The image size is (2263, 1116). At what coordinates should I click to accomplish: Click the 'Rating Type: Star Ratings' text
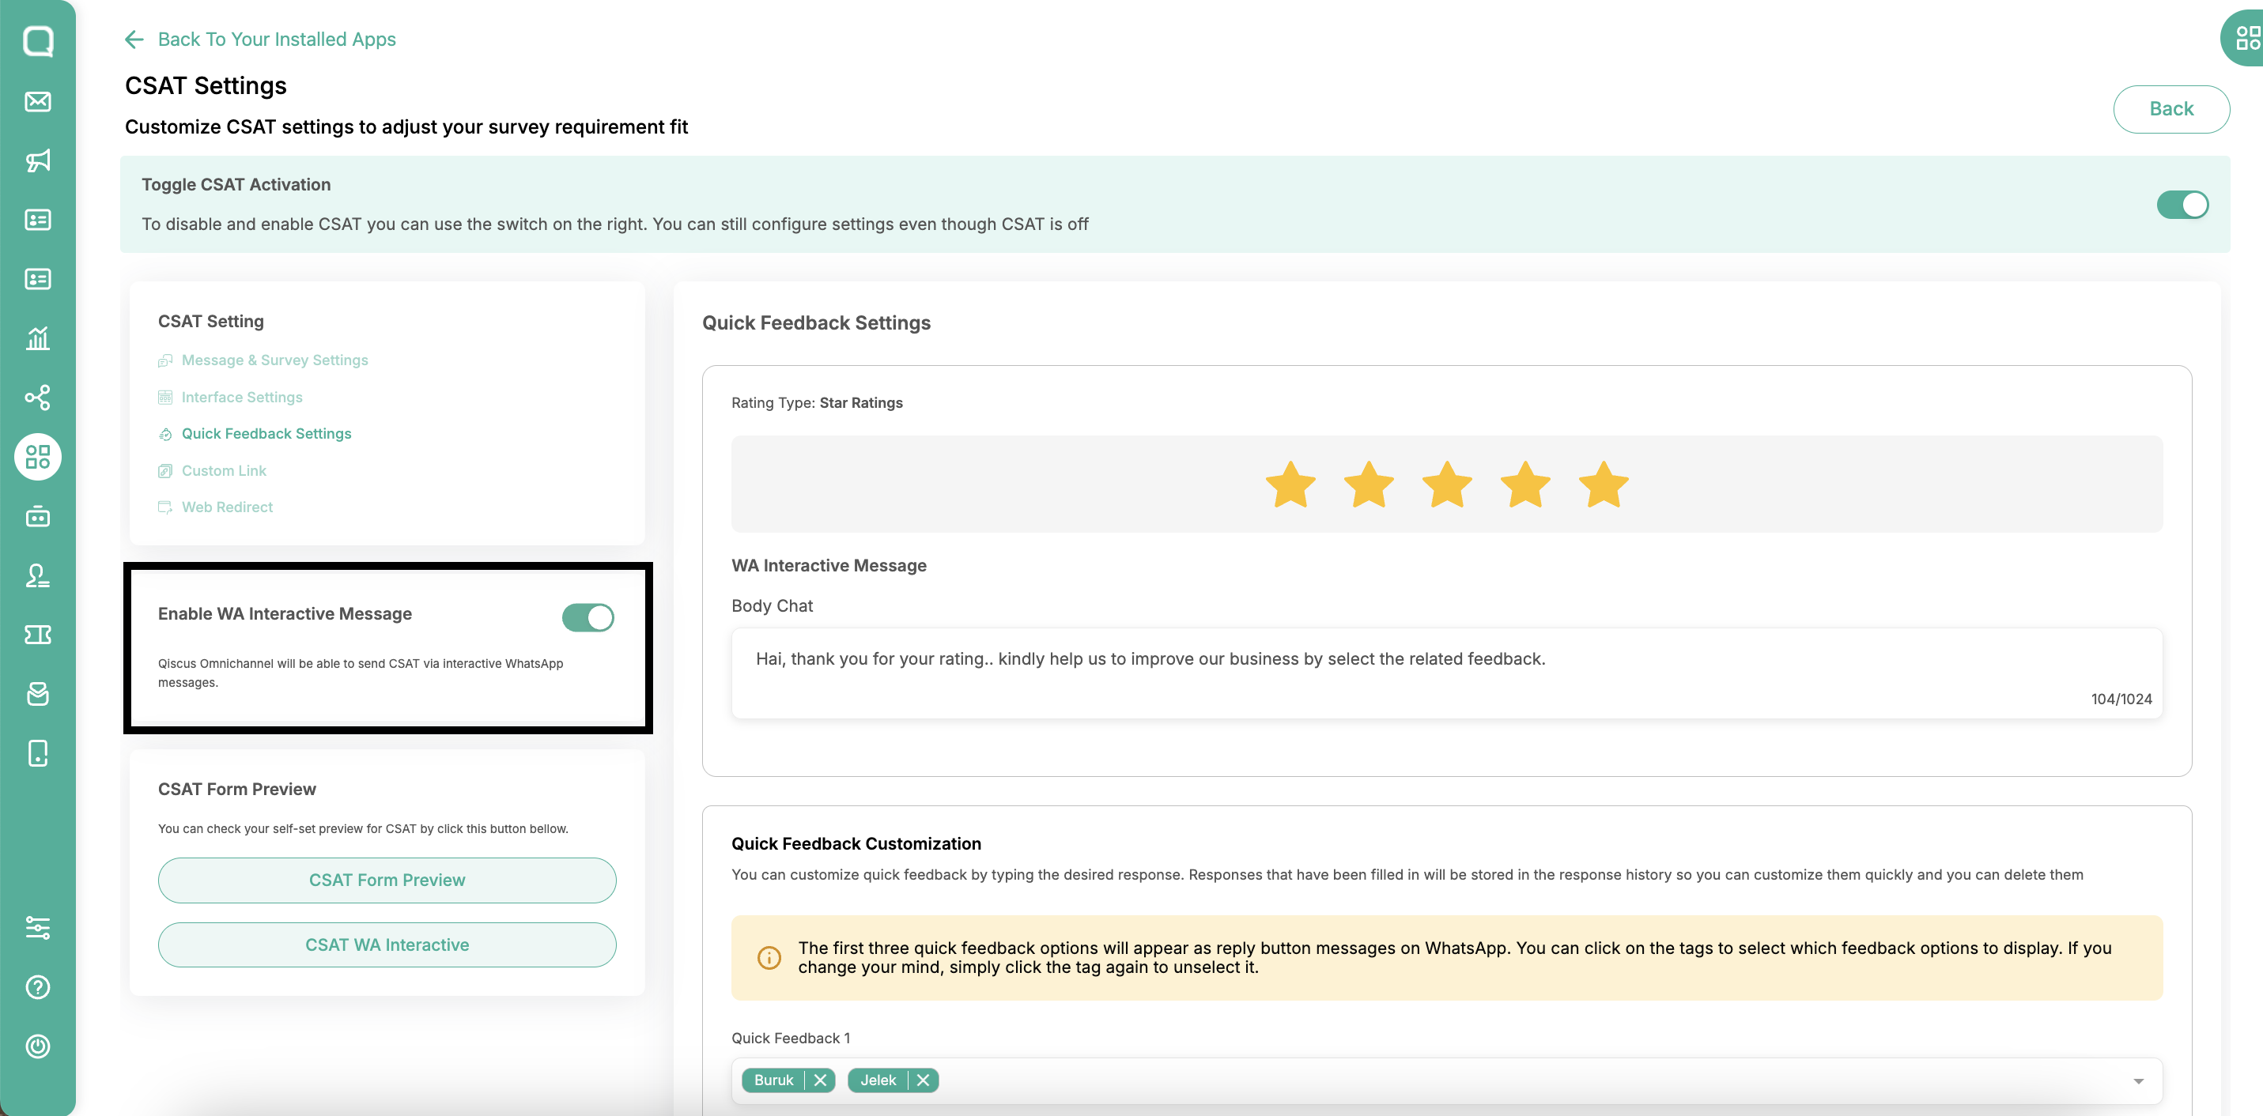pyautogui.click(x=817, y=403)
